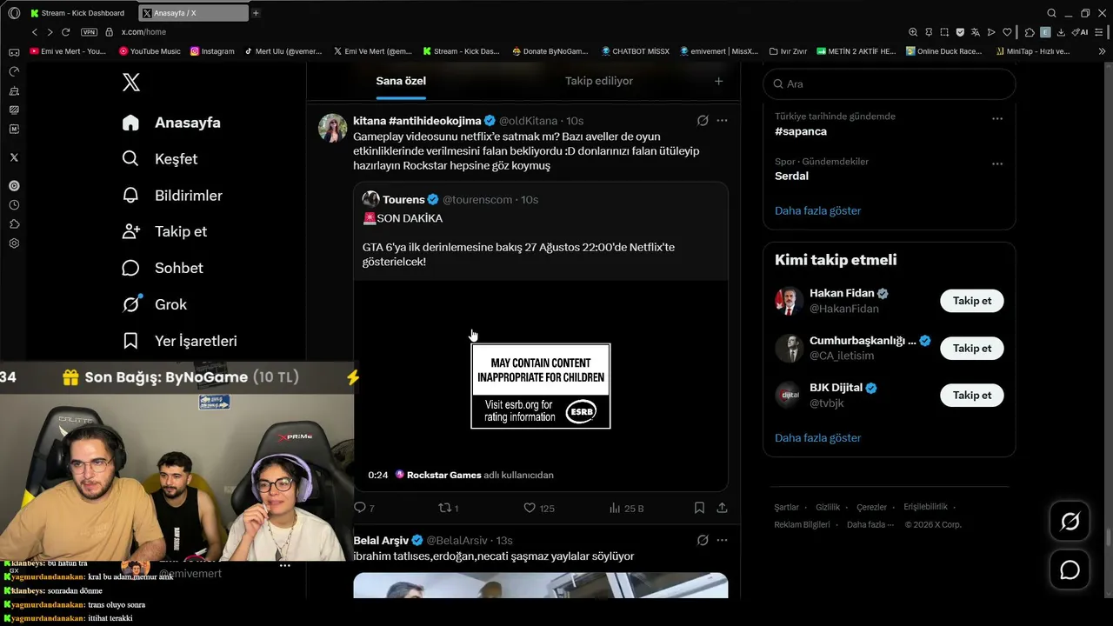Open more options for Serdal trend
Viewport: 1113px width, 626px height.
(997, 163)
